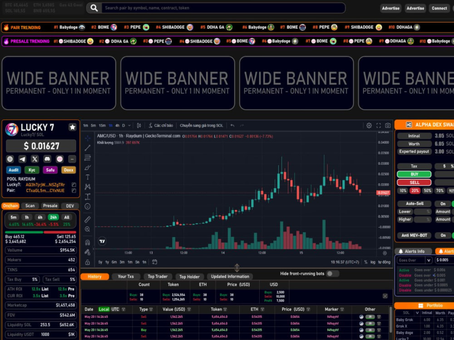
Task: Toggle chart percent scale
Action: point(366,262)
